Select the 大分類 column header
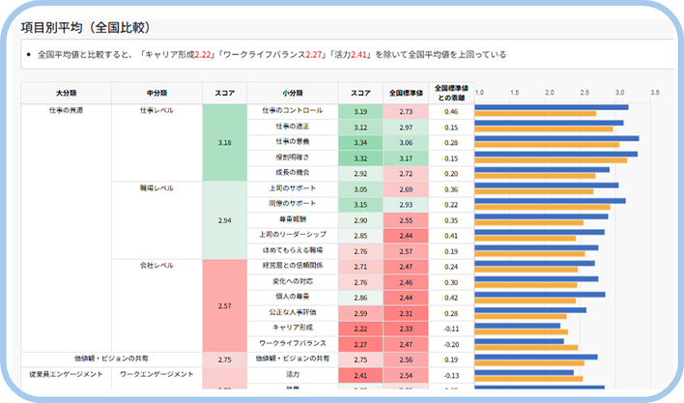The height and width of the screenshot is (403, 684). tap(67, 93)
